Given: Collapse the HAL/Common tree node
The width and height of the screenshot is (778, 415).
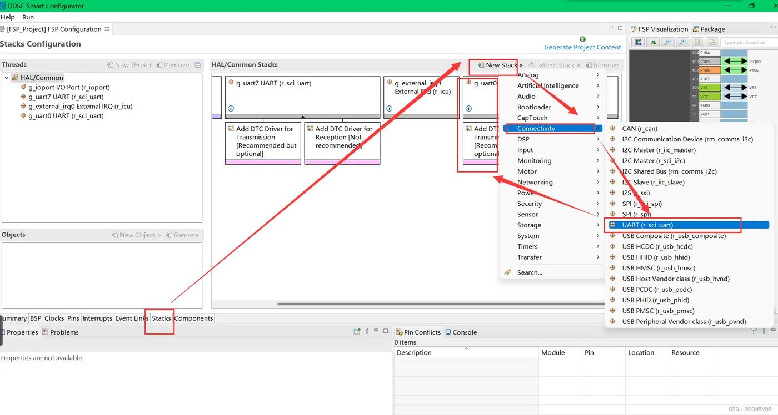Looking at the screenshot, I should (7, 78).
